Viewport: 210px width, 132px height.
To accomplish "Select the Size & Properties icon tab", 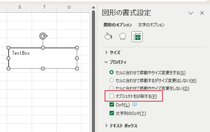I will [137, 37].
